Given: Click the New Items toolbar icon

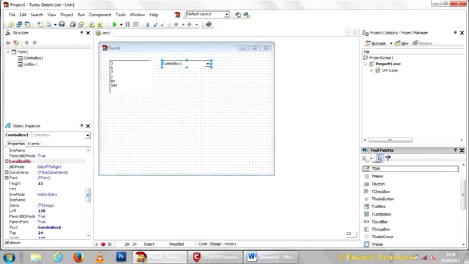Looking at the screenshot, I should [40, 25].
